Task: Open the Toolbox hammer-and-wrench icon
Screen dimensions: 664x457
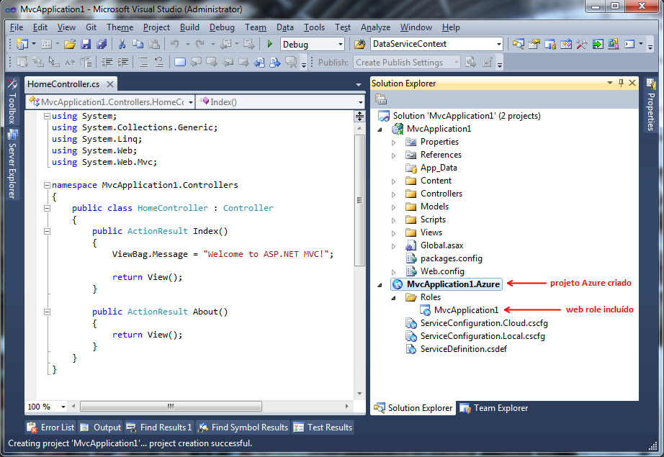Action: (x=582, y=44)
